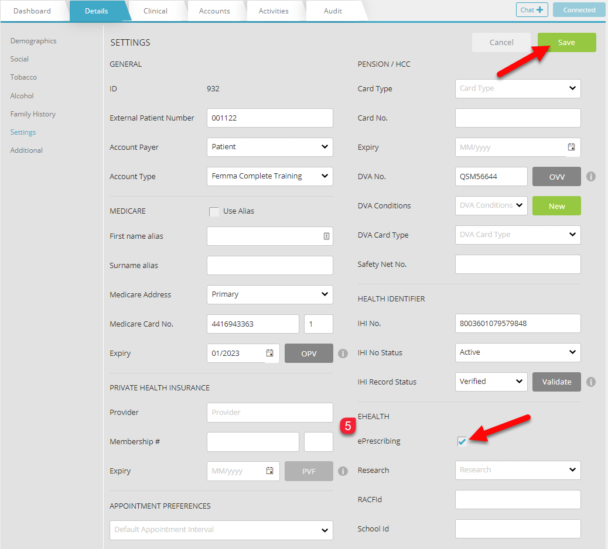
Task: Click info icon beside Validate button
Action: pos(590,382)
